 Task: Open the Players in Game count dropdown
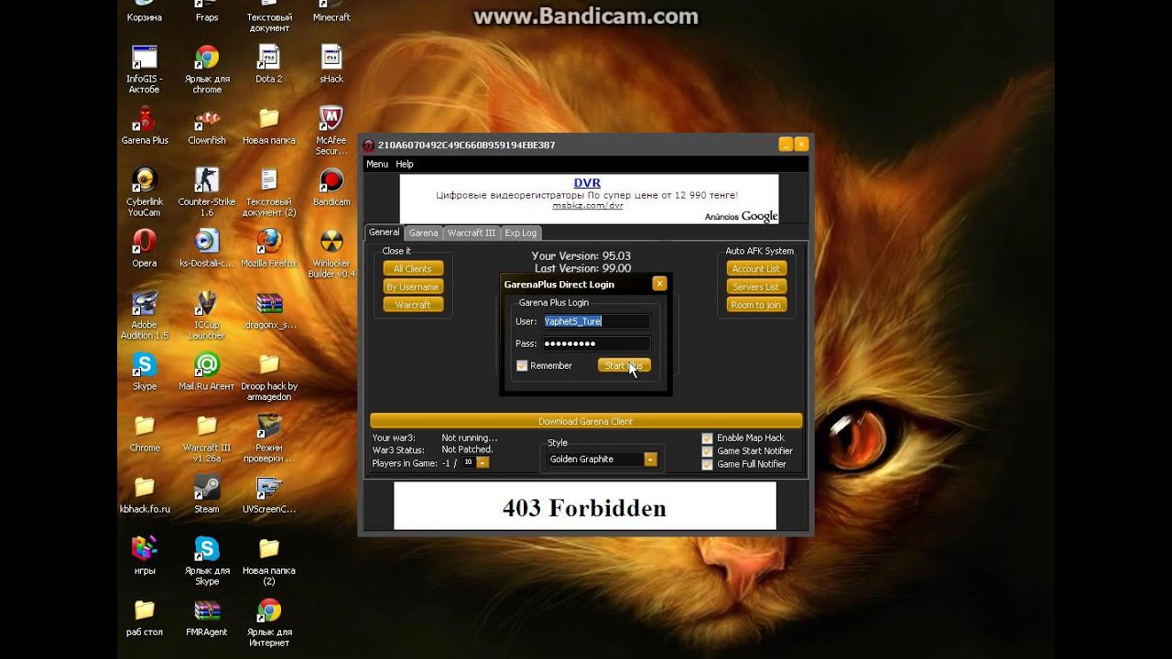[483, 463]
